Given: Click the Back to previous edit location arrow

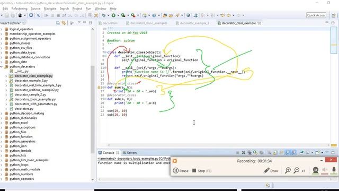Looking at the screenshot, I should tap(229, 15).
